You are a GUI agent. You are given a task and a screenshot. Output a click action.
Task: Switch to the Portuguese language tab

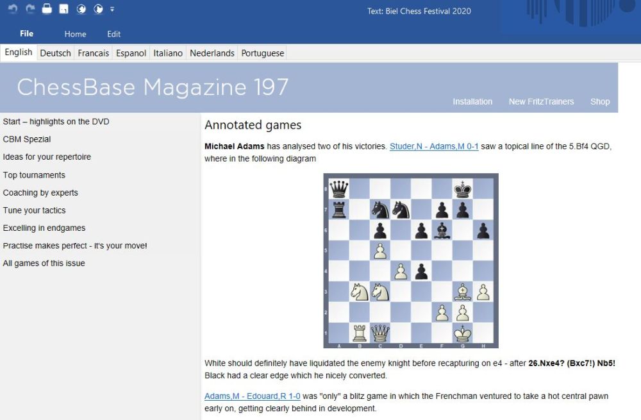coord(262,53)
